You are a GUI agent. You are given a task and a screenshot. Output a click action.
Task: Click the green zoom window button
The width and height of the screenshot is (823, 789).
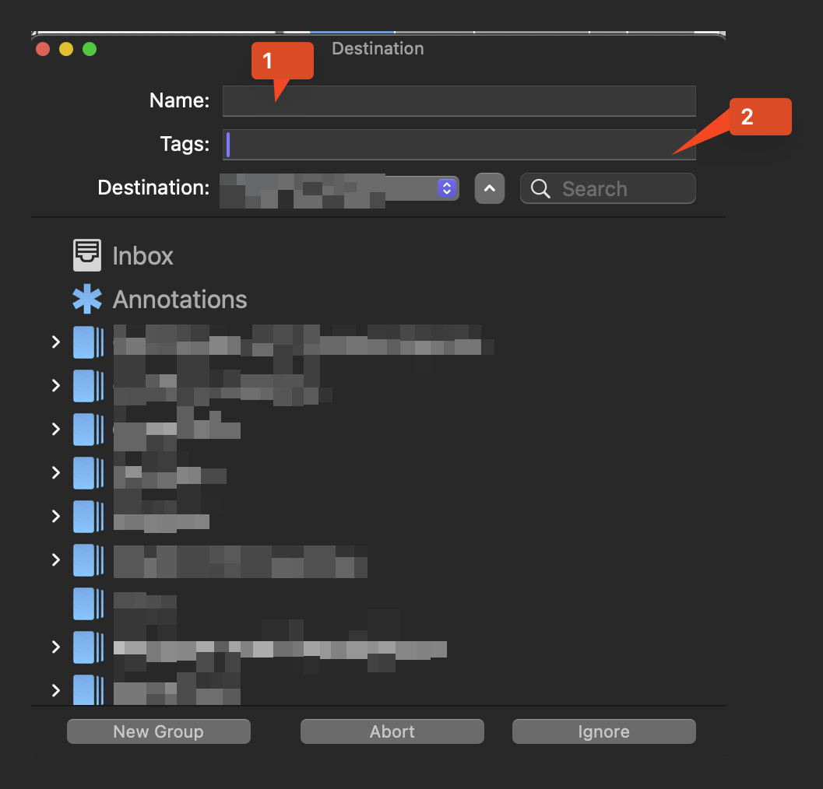pyautogui.click(x=90, y=49)
